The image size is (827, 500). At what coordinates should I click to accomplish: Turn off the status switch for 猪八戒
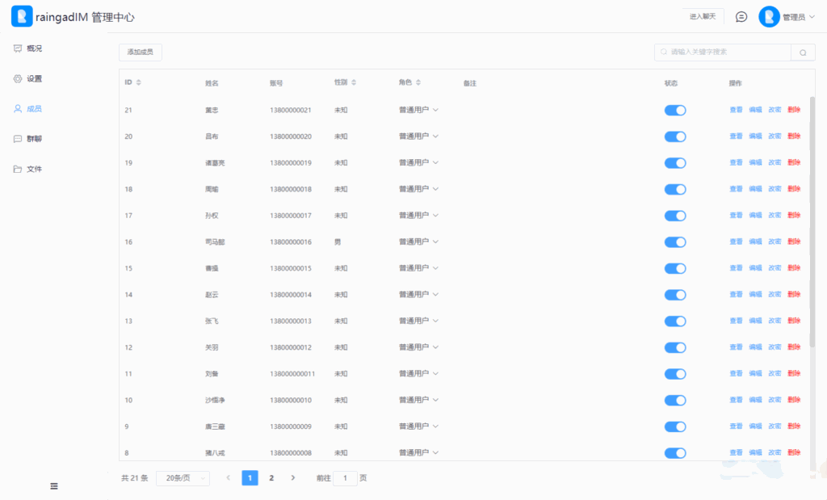coord(675,452)
